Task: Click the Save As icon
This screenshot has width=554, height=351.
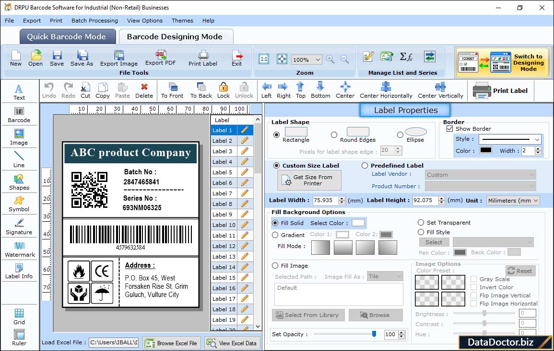Action: click(x=82, y=58)
